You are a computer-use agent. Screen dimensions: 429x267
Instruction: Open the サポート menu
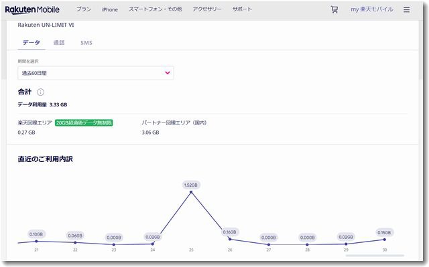(x=242, y=9)
